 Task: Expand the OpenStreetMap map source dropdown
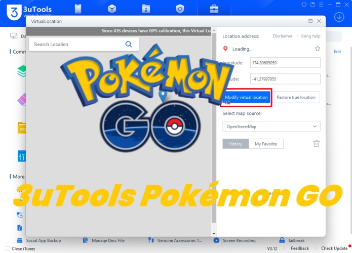tap(271, 126)
